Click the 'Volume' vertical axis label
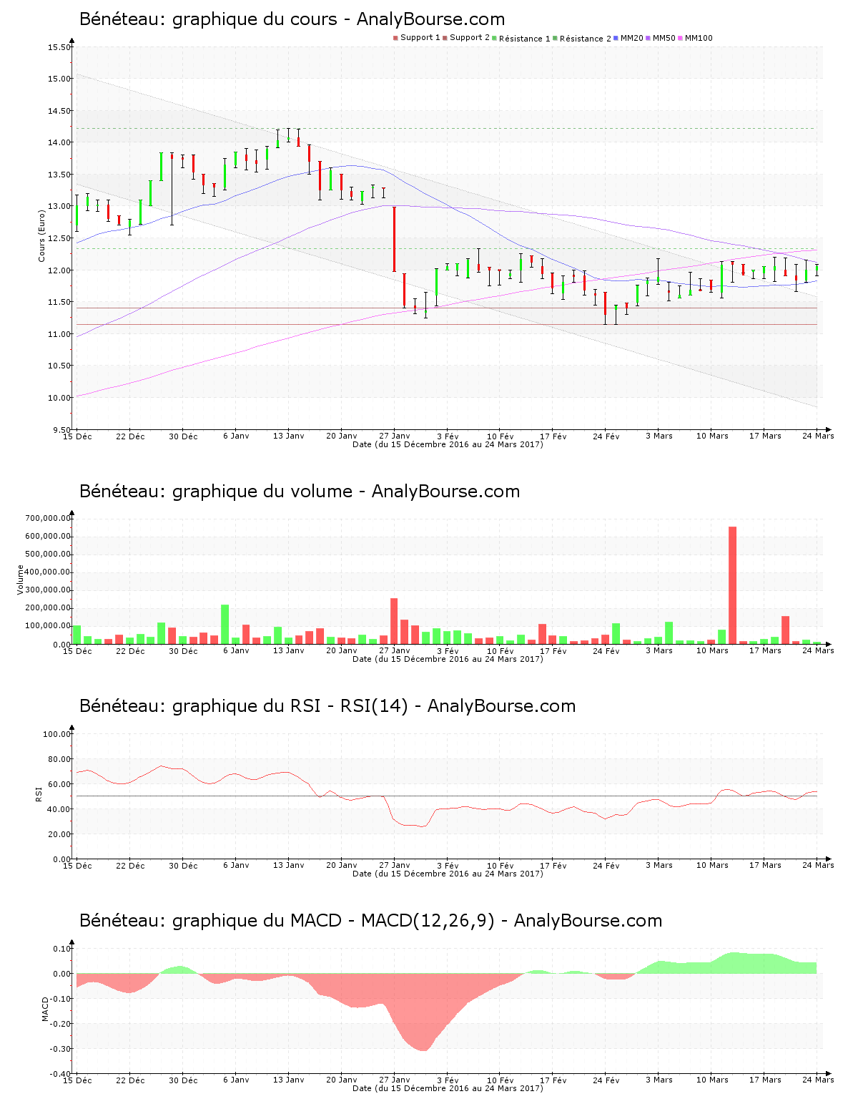This screenshot has width=858, height=1109. point(20,580)
